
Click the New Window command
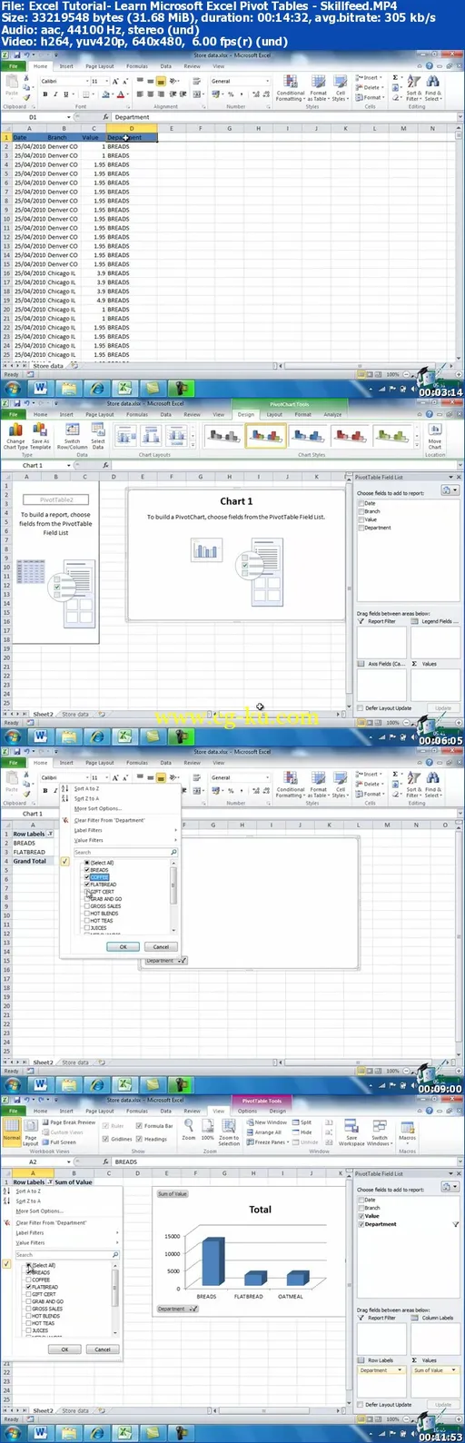[x=267, y=1122]
